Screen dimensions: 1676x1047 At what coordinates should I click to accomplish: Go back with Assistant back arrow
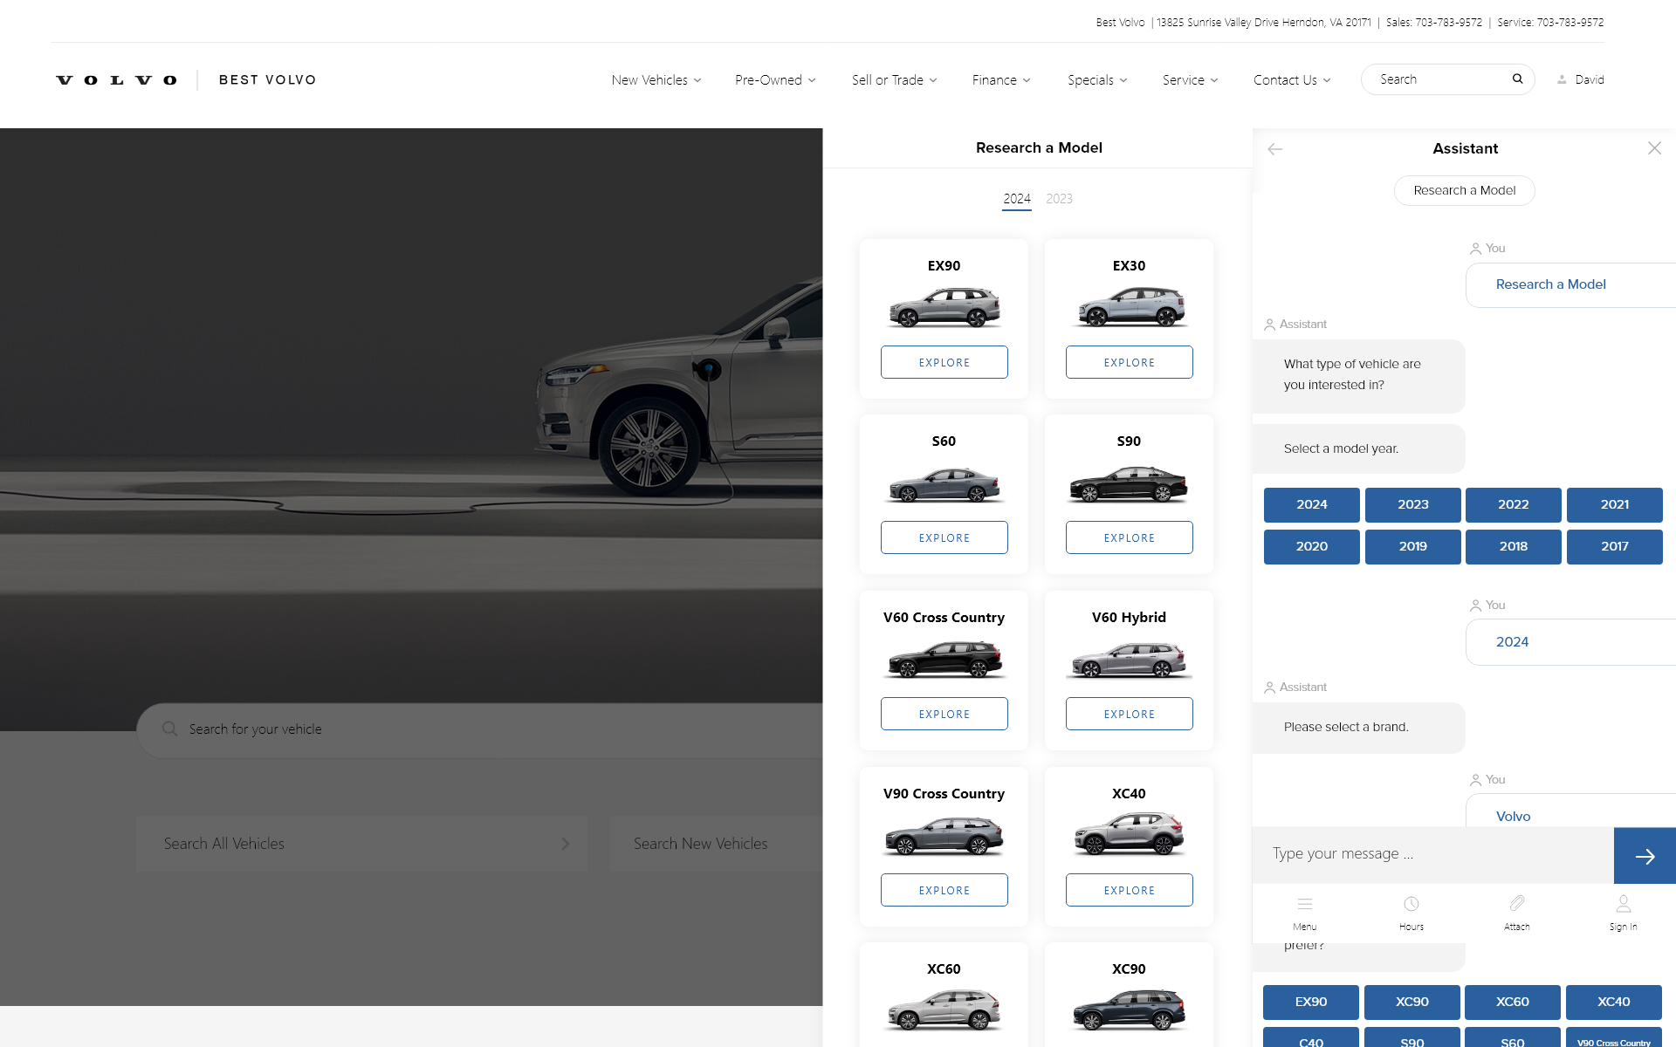point(1274,149)
